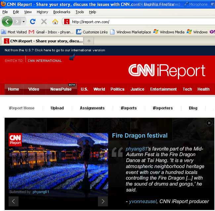Open phyang81 profile in Submitted by line
The image size is (215, 211).
coord(41,192)
